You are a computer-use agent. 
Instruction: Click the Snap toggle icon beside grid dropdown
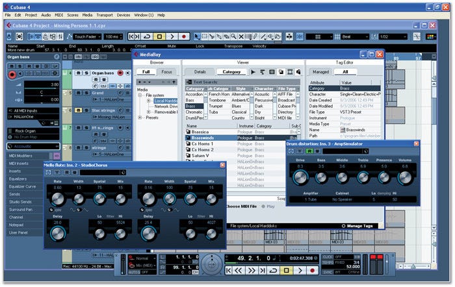[x=300, y=36]
